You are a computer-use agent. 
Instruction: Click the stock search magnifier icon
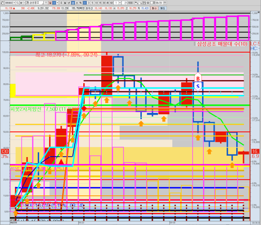(18, 3)
